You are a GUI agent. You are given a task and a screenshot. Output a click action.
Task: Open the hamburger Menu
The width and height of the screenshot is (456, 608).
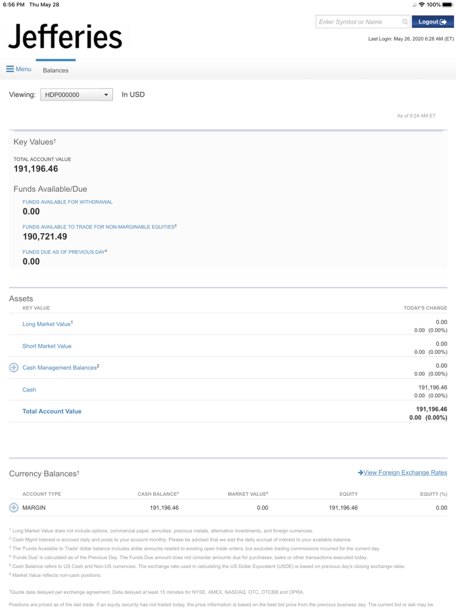19,69
